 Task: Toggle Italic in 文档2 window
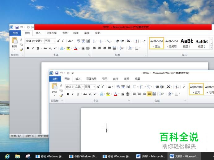(x=73, y=94)
